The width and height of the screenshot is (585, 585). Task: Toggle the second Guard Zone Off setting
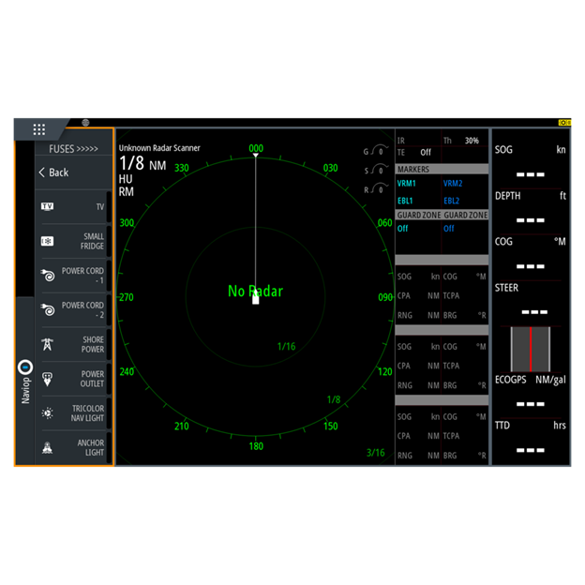point(449,229)
